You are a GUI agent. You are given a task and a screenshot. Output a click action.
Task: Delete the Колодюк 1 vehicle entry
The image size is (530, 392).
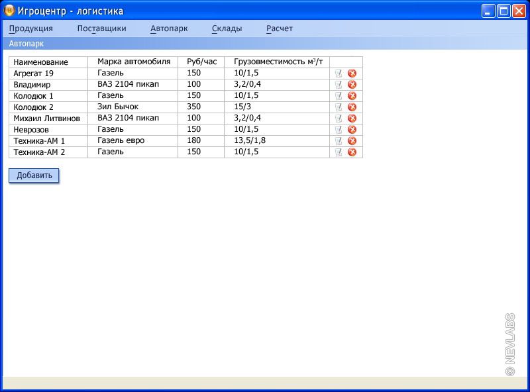pyautogui.click(x=352, y=96)
